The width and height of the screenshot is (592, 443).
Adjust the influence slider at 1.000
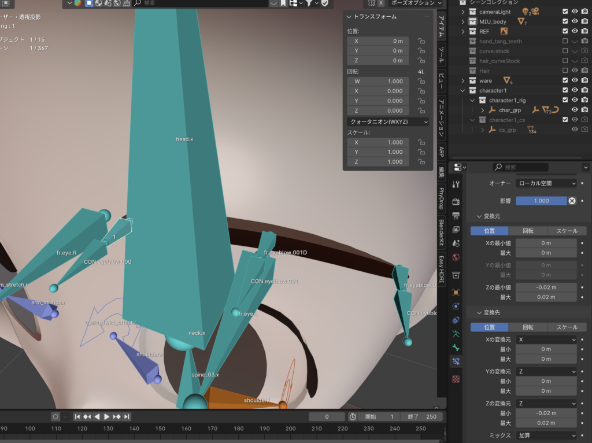541,201
